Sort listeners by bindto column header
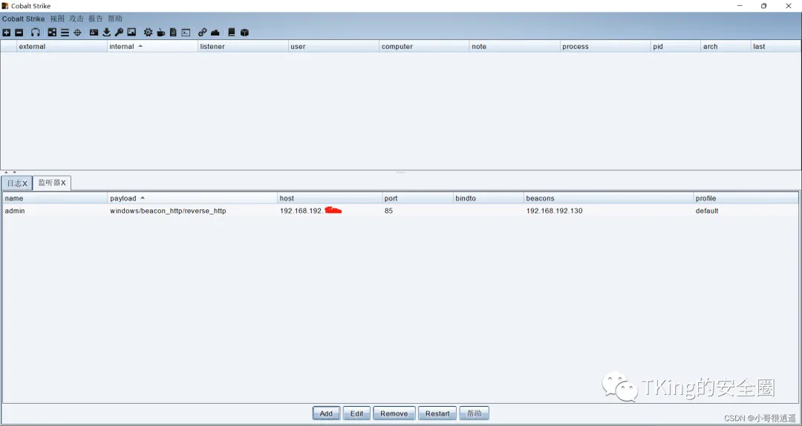The width and height of the screenshot is (802, 426). [489, 198]
